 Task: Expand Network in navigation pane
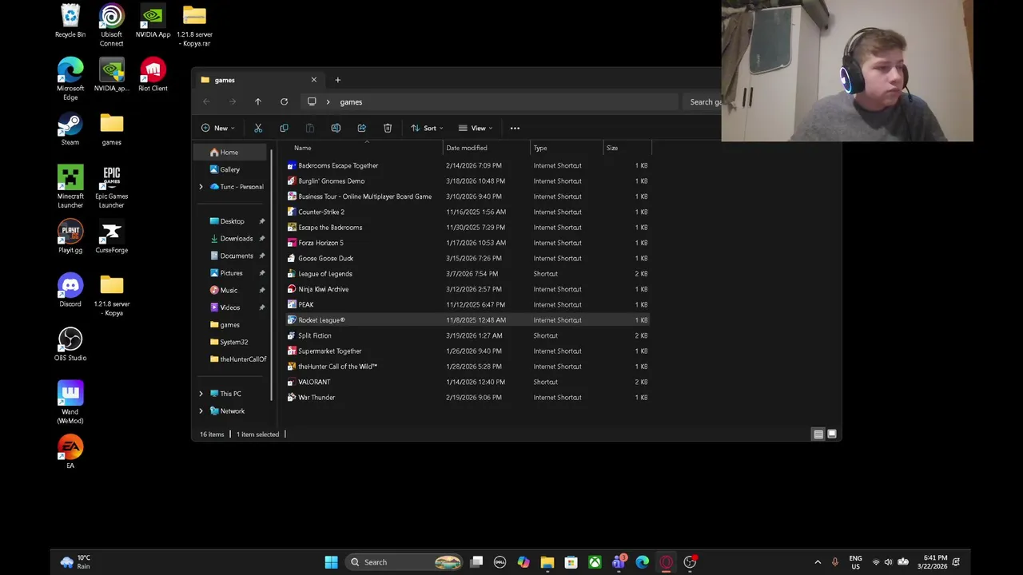tap(201, 411)
